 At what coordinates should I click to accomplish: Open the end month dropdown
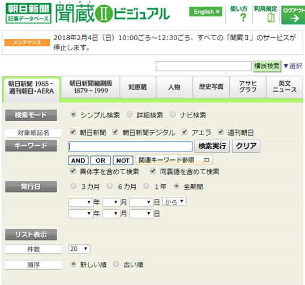[x=111, y=213]
